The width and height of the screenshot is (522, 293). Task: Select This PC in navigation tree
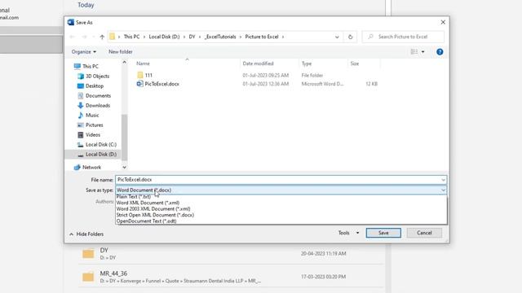click(x=91, y=66)
